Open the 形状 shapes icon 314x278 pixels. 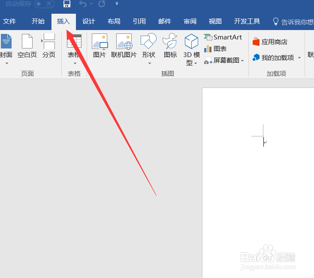tap(148, 41)
